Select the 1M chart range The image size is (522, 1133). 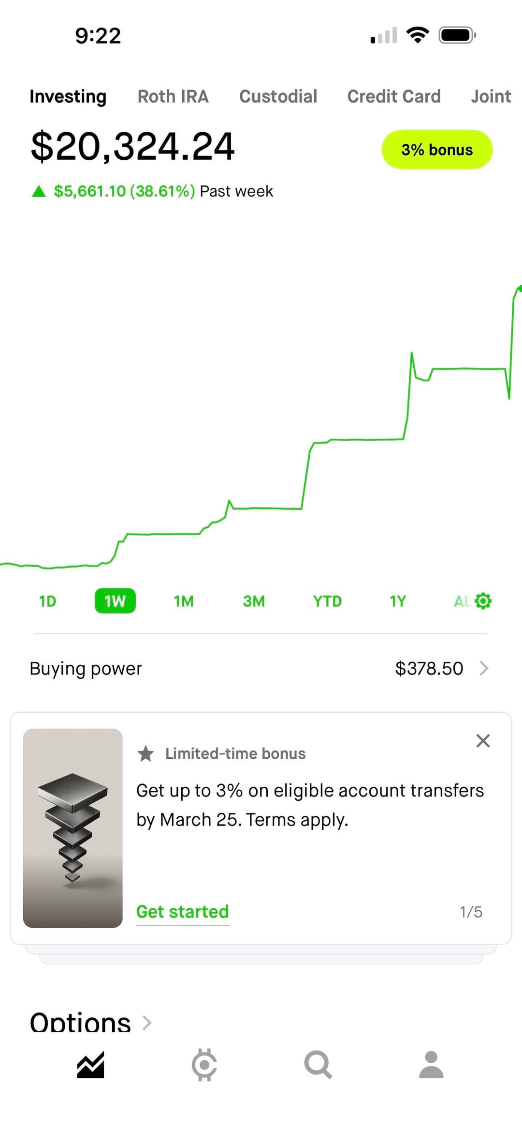pos(184,601)
